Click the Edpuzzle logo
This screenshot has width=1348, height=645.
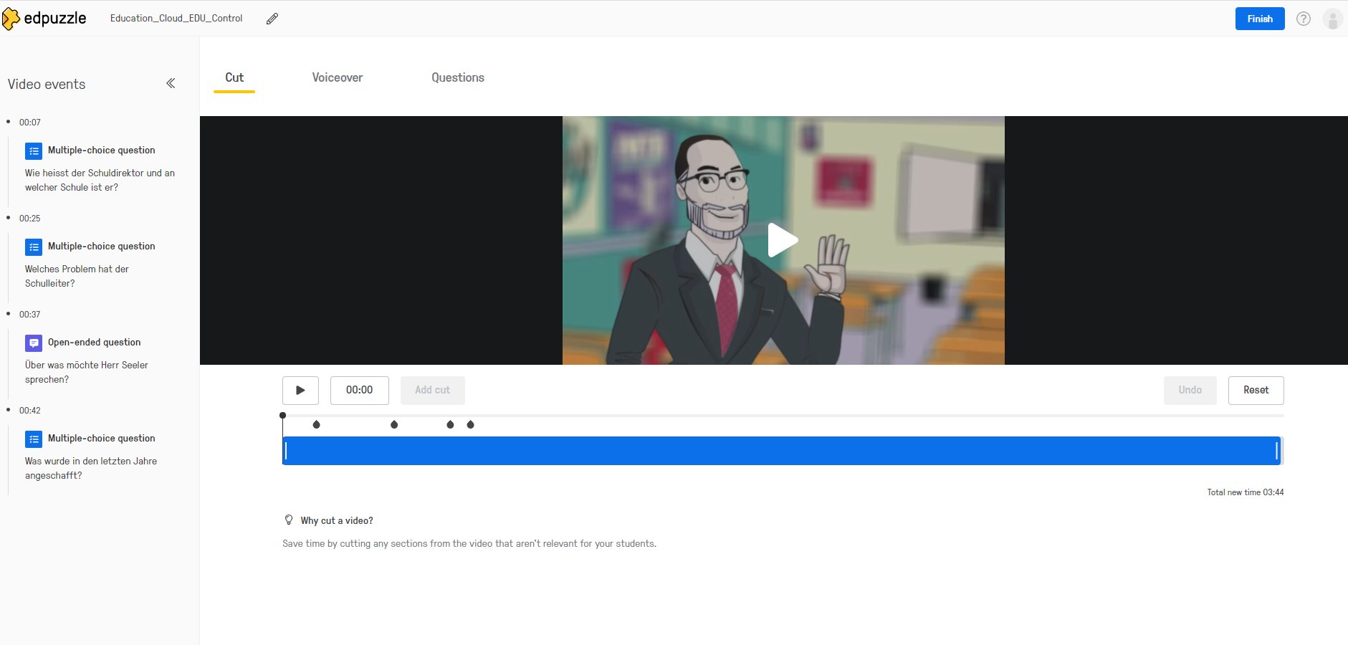coord(44,19)
